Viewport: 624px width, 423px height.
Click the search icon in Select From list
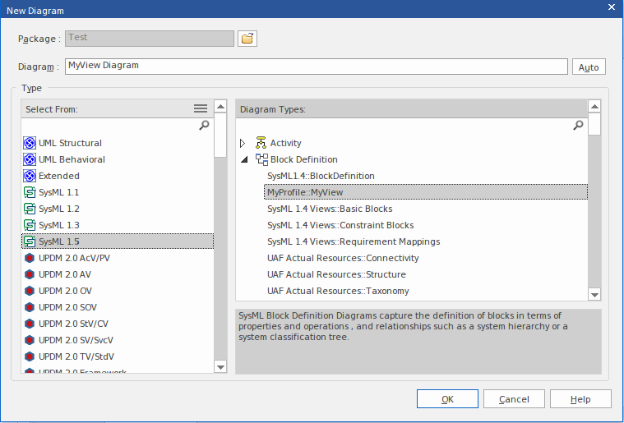pos(204,126)
